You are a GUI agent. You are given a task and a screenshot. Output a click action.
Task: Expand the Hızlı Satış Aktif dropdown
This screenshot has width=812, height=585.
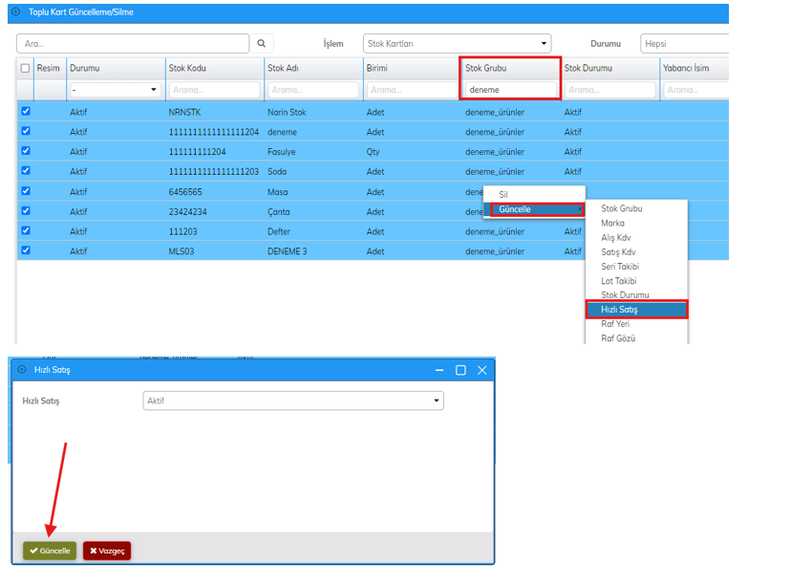coord(292,401)
